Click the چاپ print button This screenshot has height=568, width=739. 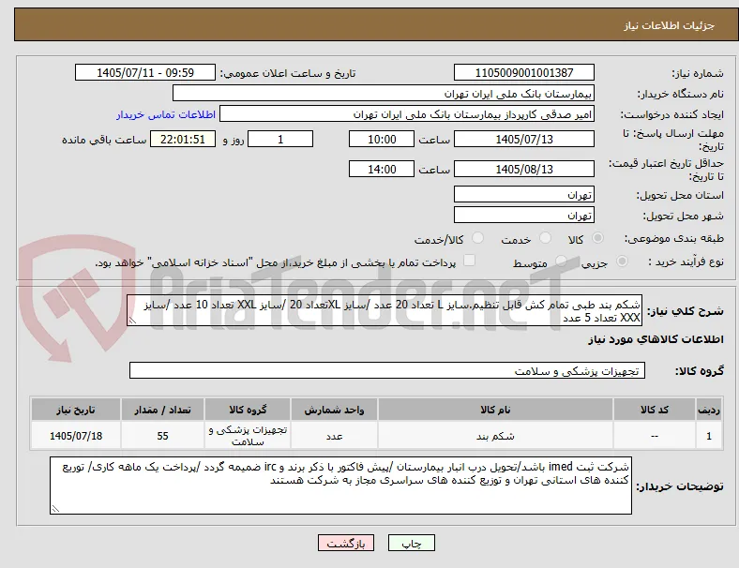coord(412,543)
